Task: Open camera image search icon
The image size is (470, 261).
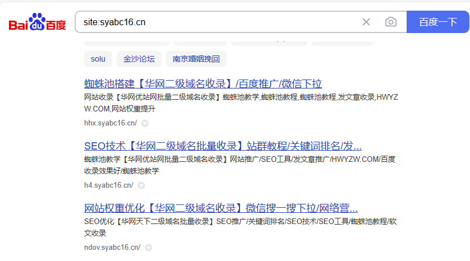Action: [x=390, y=22]
